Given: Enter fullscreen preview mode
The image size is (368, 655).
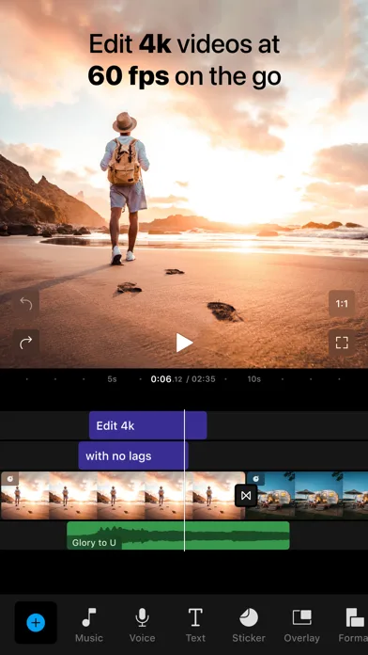Looking at the screenshot, I should [x=342, y=343].
